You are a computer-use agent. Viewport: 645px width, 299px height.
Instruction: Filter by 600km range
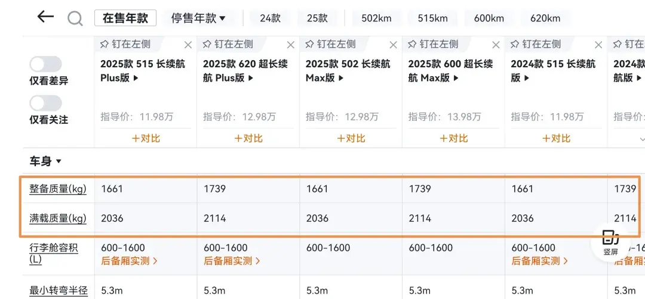[489, 18]
